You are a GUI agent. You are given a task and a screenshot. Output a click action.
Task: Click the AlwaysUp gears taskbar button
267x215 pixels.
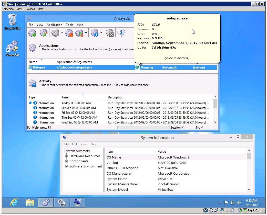[x=46, y=202]
